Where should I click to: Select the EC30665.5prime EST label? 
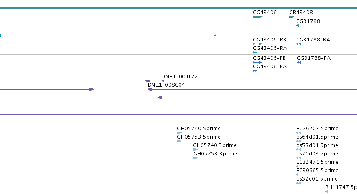click(x=317, y=171)
